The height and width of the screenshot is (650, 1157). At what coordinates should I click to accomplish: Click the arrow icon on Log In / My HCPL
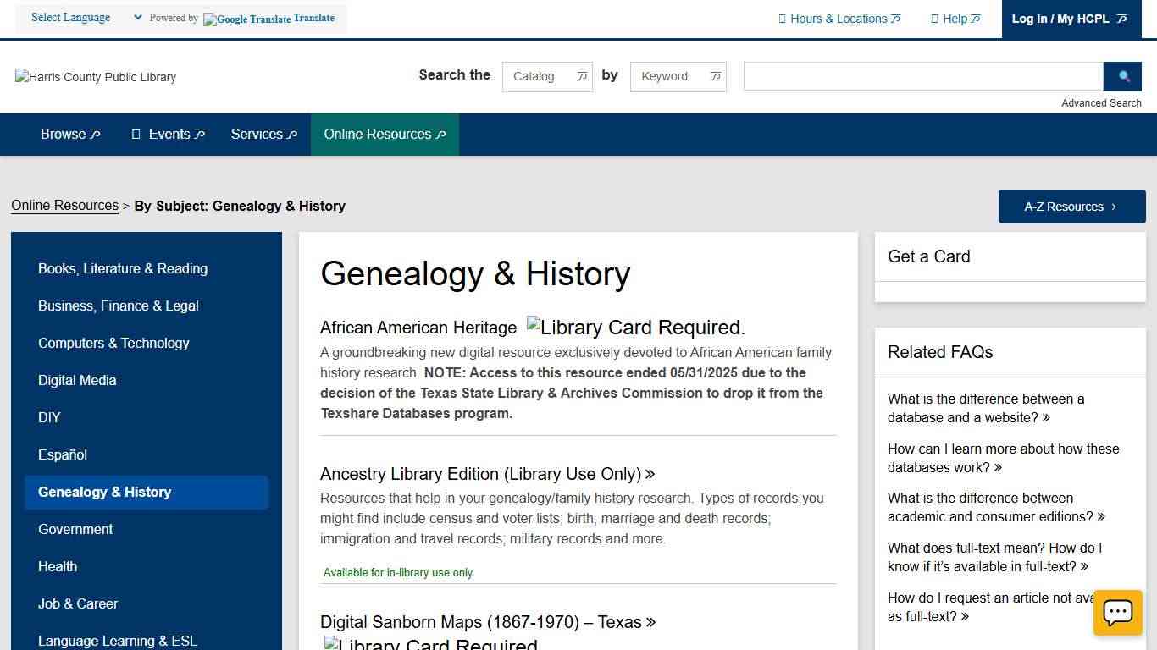tap(1120, 18)
